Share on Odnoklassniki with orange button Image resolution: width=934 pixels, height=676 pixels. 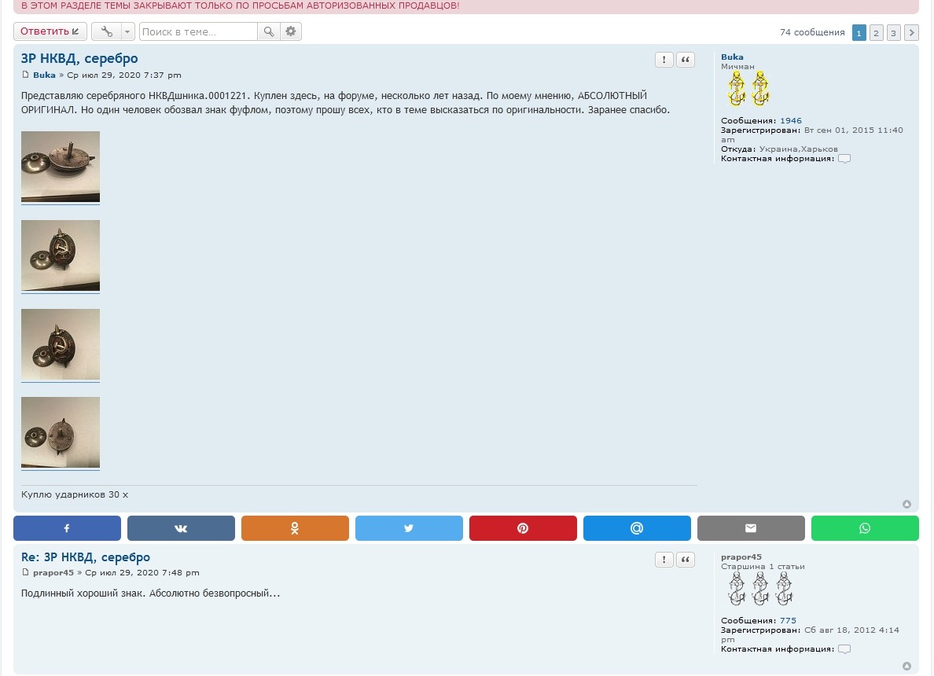pyautogui.click(x=295, y=528)
